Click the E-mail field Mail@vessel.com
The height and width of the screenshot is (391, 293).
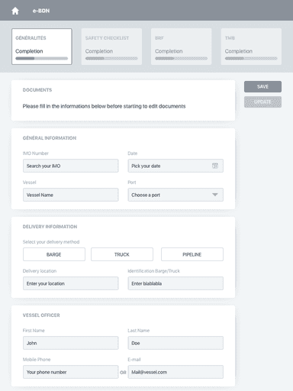(175, 372)
